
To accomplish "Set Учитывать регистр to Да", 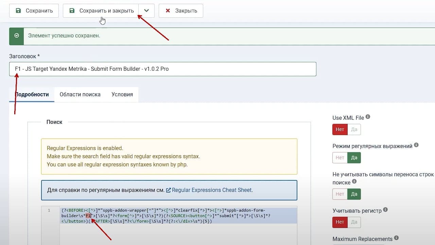I will click(354, 222).
